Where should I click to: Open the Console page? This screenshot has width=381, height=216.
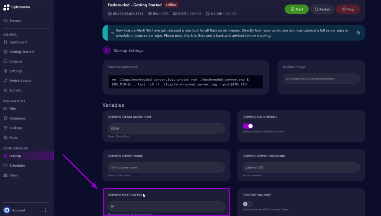[16, 61]
